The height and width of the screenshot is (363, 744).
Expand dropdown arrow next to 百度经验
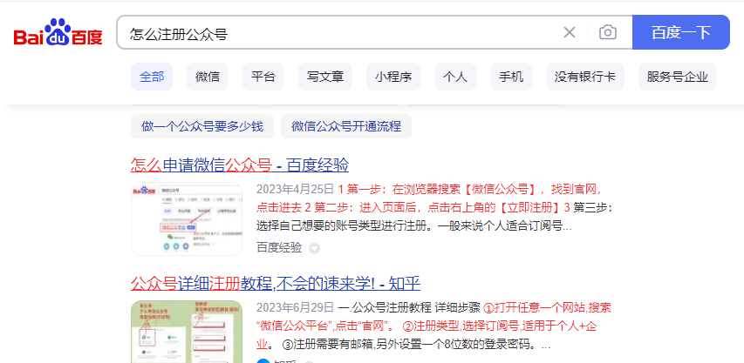tap(314, 248)
